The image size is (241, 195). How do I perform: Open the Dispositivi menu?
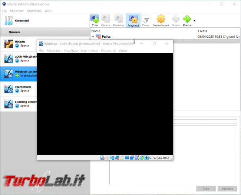pos(108,50)
